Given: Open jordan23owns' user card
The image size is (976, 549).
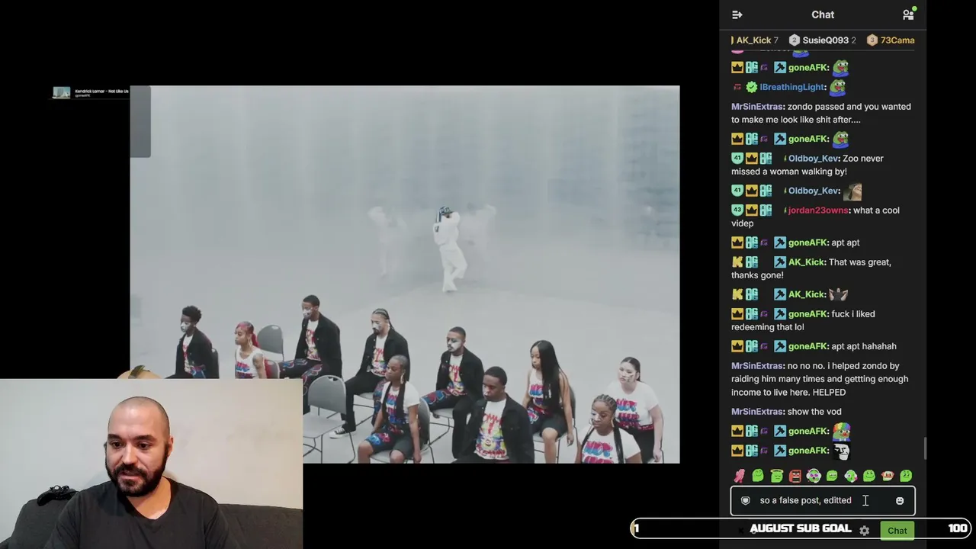Looking at the screenshot, I should tap(817, 210).
